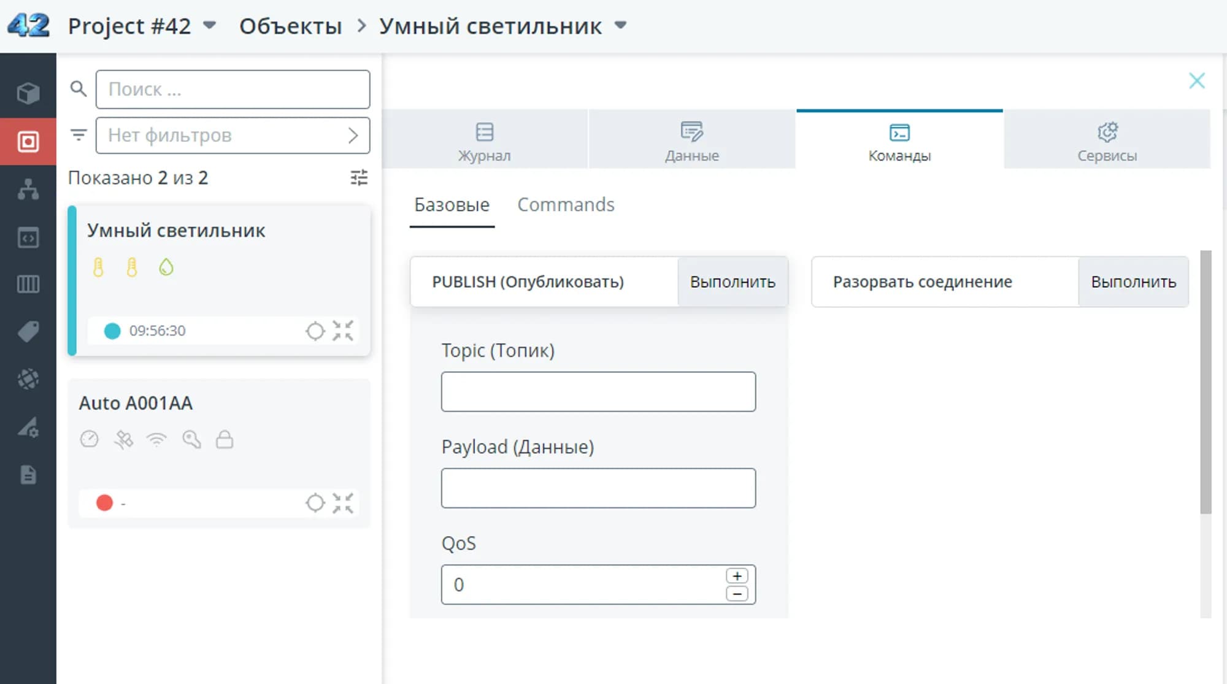Click the filter lines icon
Viewport: 1227px width, 684px height.
coord(79,134)
